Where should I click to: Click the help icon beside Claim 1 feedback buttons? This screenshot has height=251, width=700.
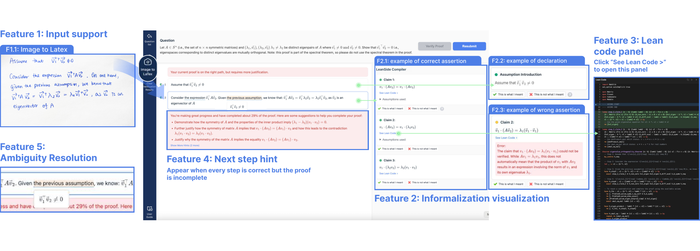tap(442, 109)
